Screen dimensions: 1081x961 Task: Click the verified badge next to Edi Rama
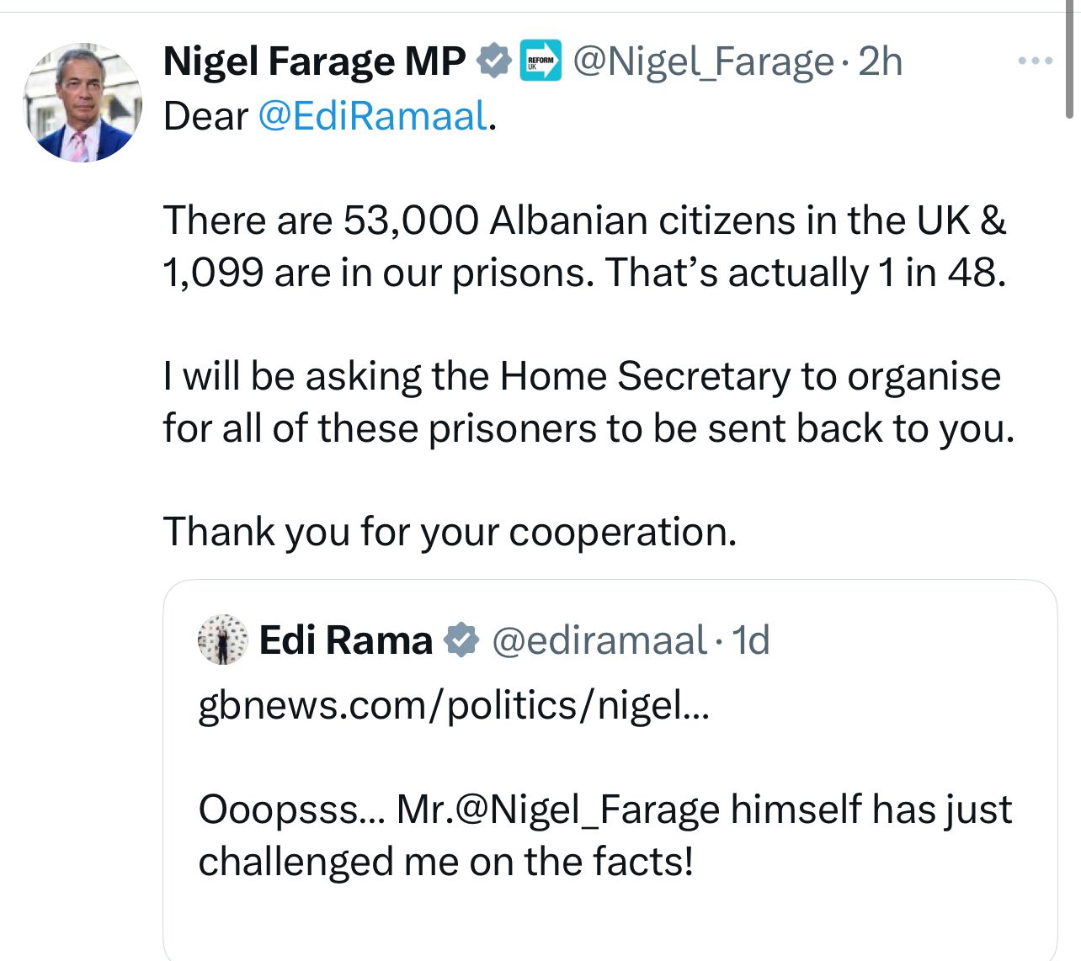point(461,640)
